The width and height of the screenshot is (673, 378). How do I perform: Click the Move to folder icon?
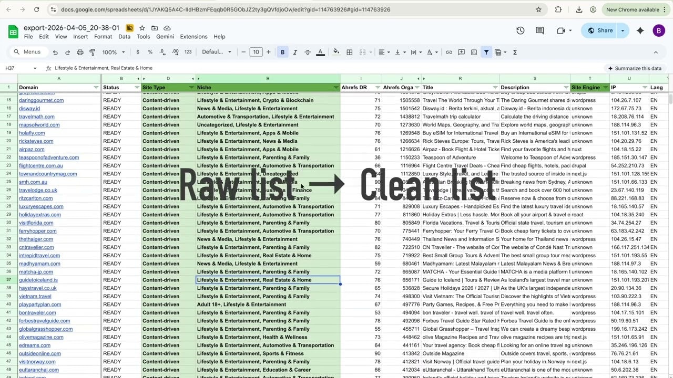pos(155,28)
